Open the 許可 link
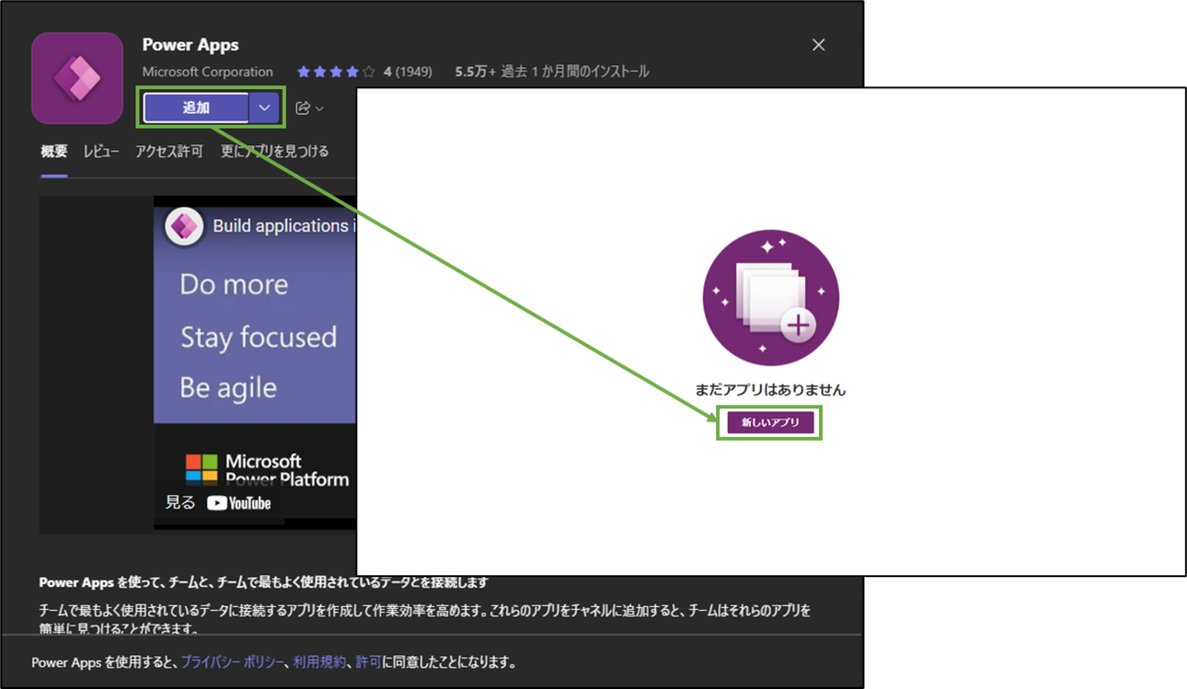This screenshot has height=689, width=1187. [x=367, y=662]
